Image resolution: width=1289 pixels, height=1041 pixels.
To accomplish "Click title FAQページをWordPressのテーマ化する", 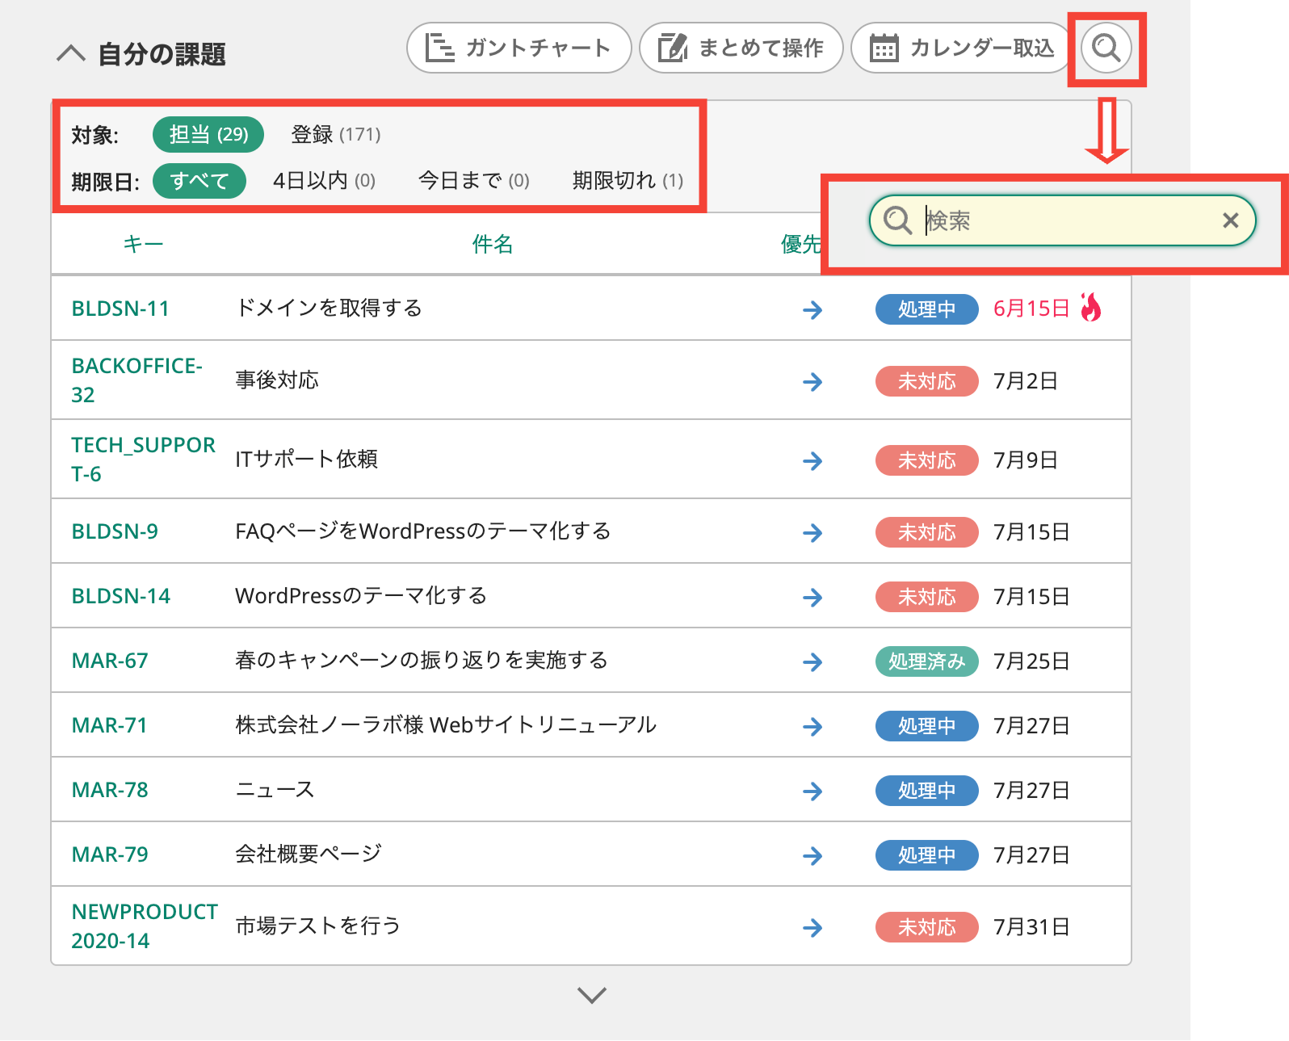I will coord(423,531).
